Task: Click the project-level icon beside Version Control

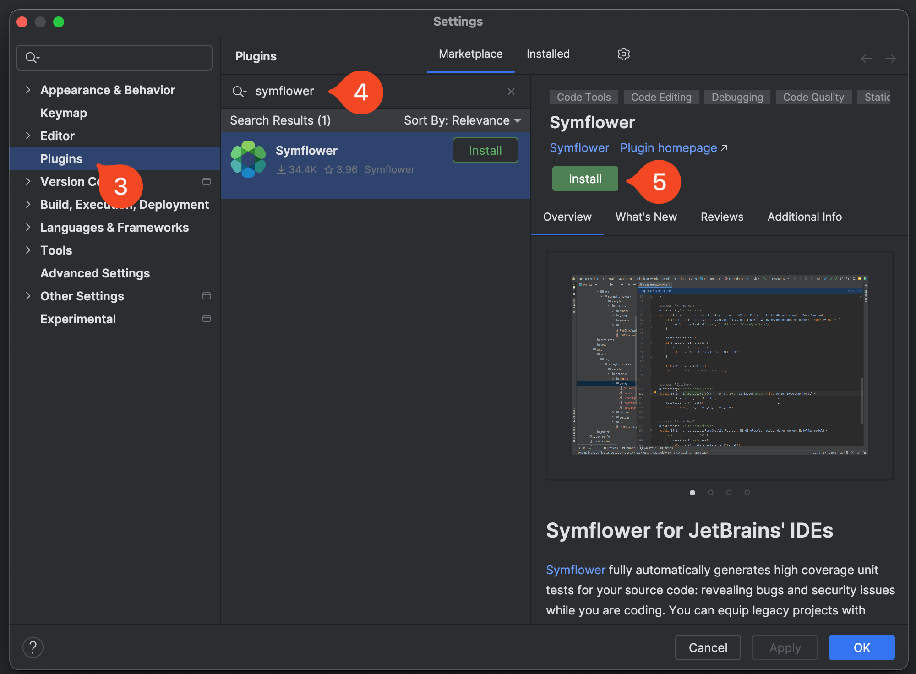Action: [x=207, y=181]
